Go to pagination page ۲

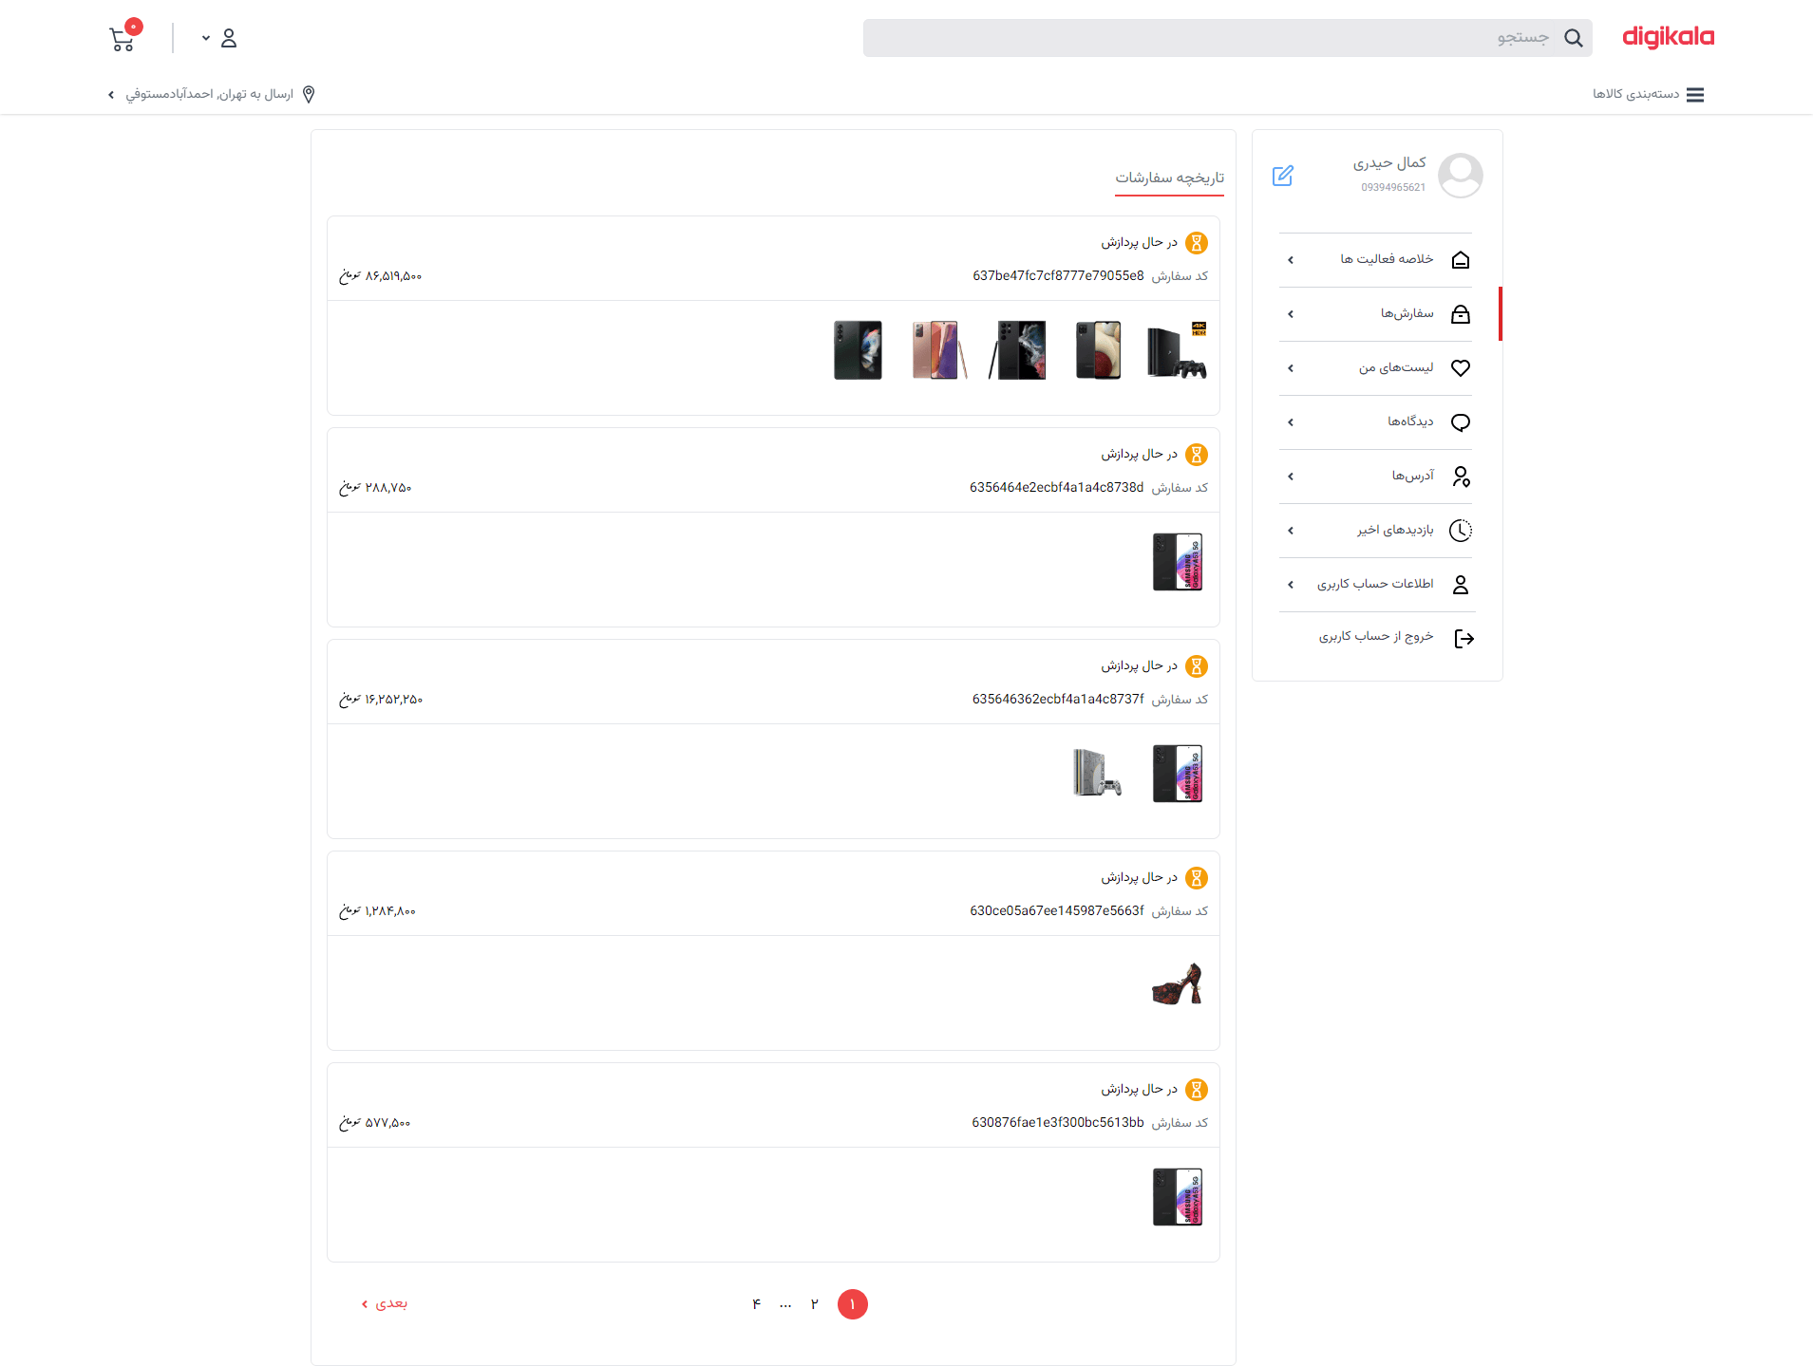(814, 1304)
